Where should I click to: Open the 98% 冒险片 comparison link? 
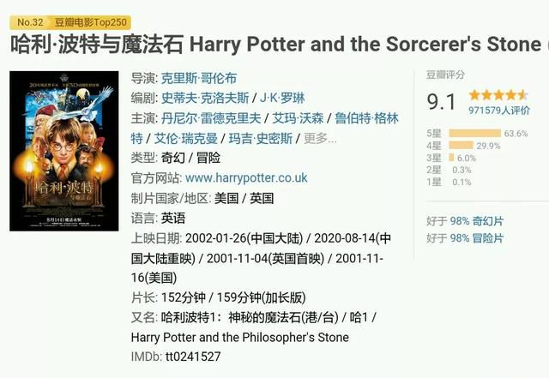(x=477, y=238)
